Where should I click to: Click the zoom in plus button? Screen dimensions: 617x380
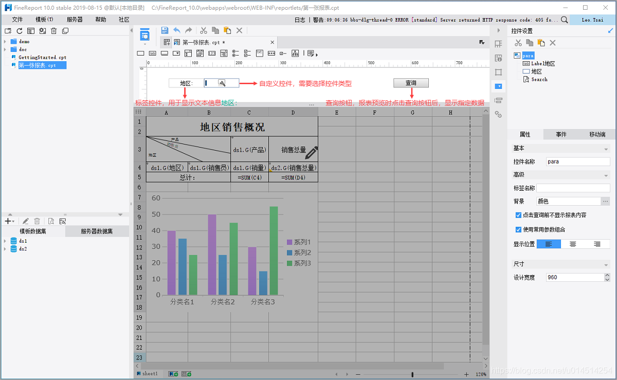click(466, 374)
